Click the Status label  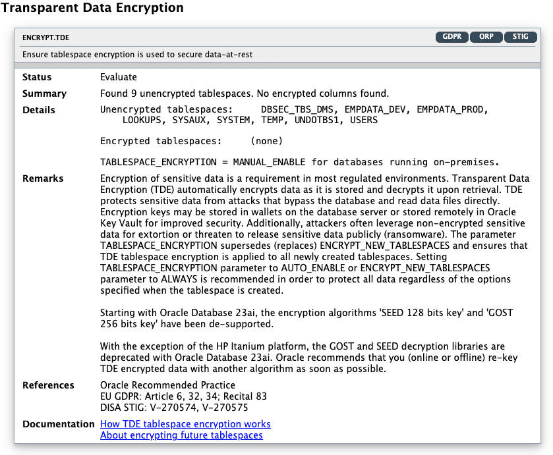37,77
